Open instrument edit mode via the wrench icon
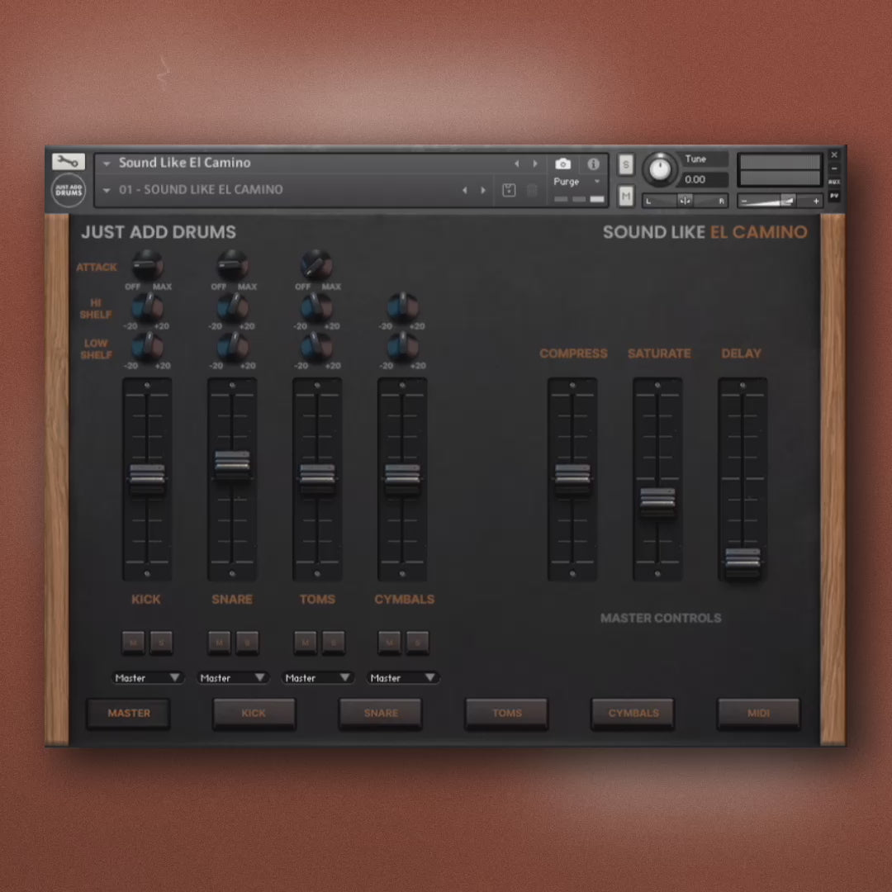The image size is (892, 892). click(69, 162)
